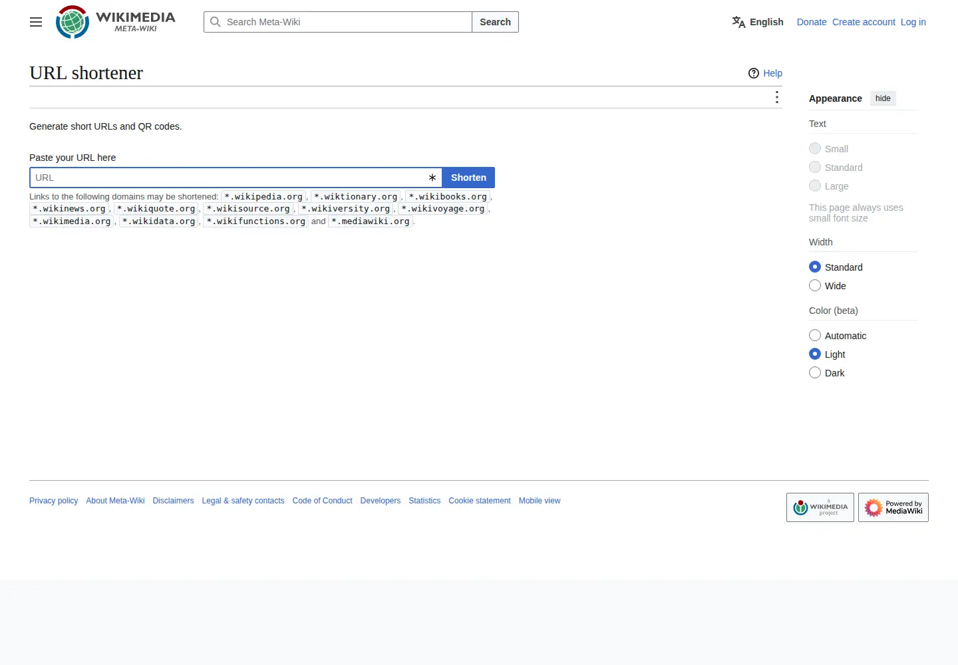Click the *.wikimedia.org domain text
Image resolution: width=958 pixels, height=665 pixels.
tap(72, 221)
